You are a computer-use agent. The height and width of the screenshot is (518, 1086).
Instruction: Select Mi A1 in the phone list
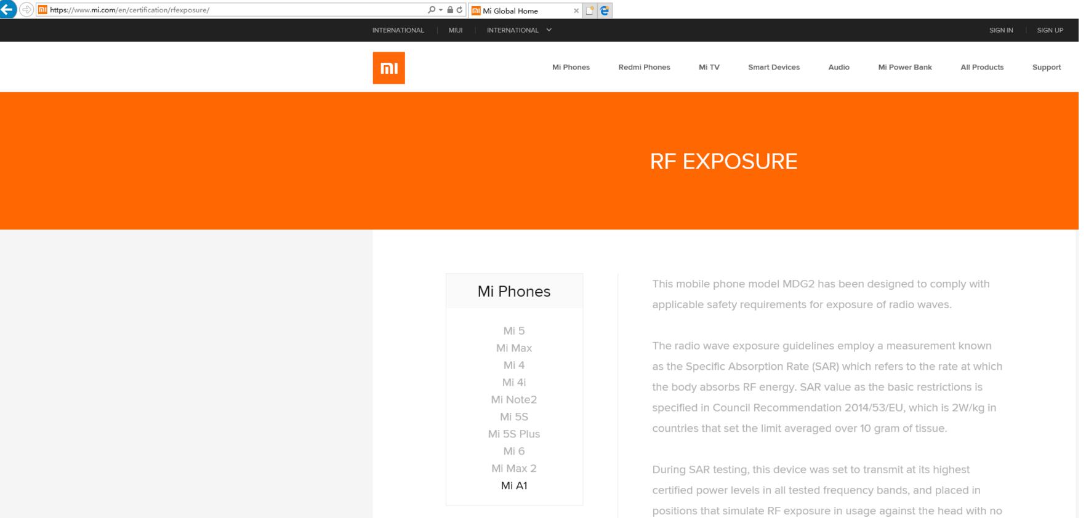point(514,486)
